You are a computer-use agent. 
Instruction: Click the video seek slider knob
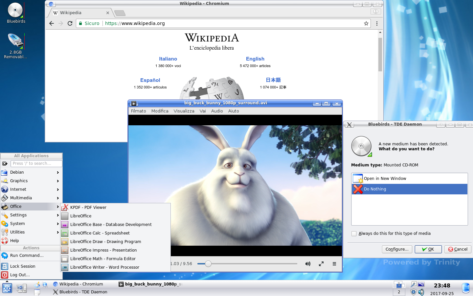[x=208, y=264]
